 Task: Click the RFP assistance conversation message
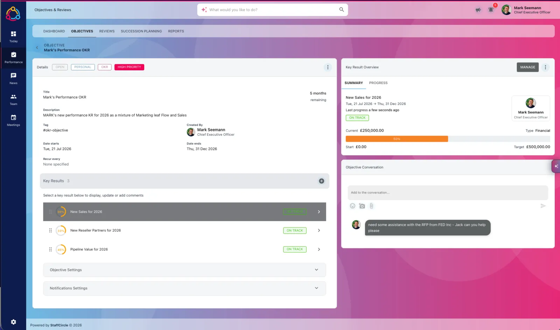427,228
